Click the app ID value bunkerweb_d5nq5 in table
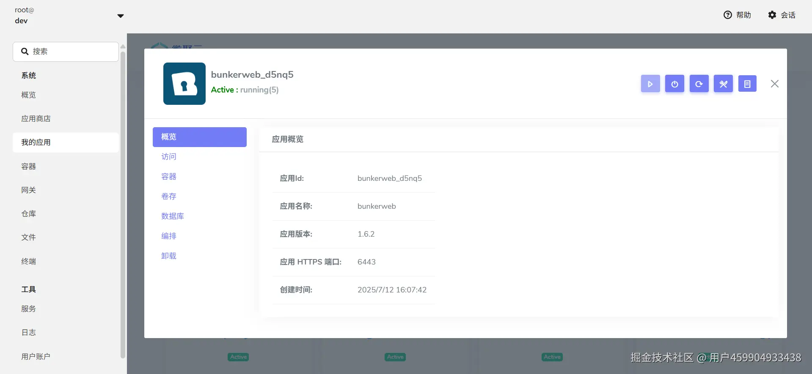The image size is (812, 374). [390, 178]
